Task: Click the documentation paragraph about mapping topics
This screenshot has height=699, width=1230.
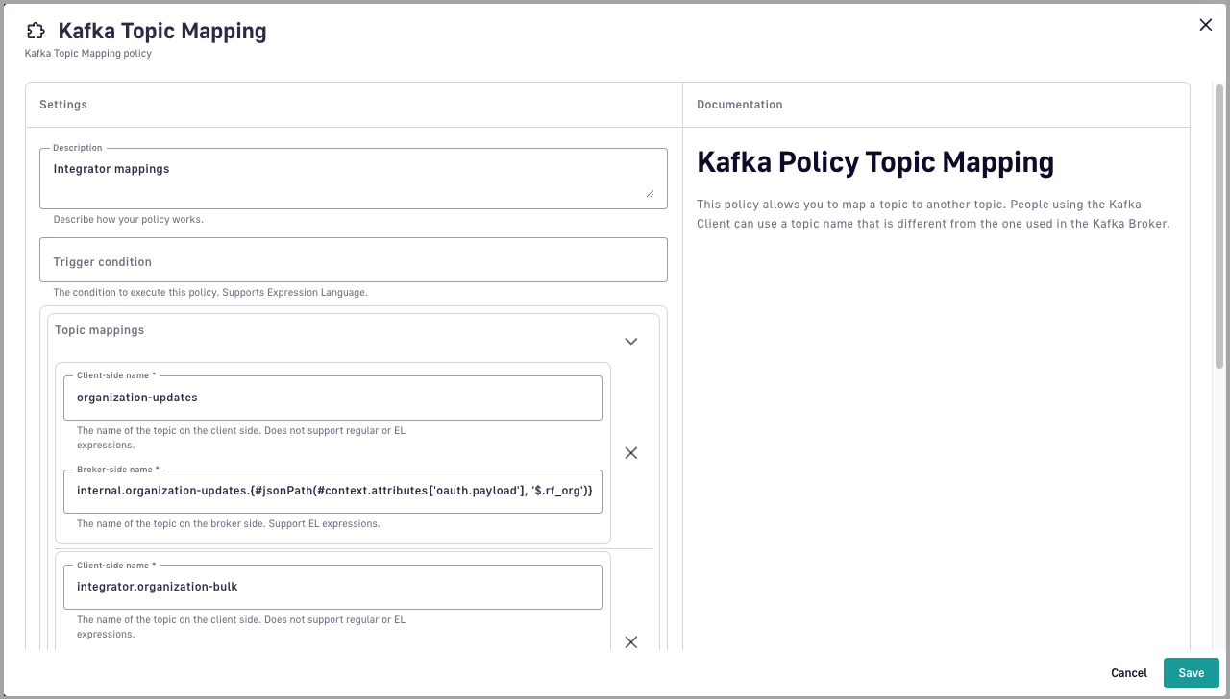Action: tap(932, 214)
